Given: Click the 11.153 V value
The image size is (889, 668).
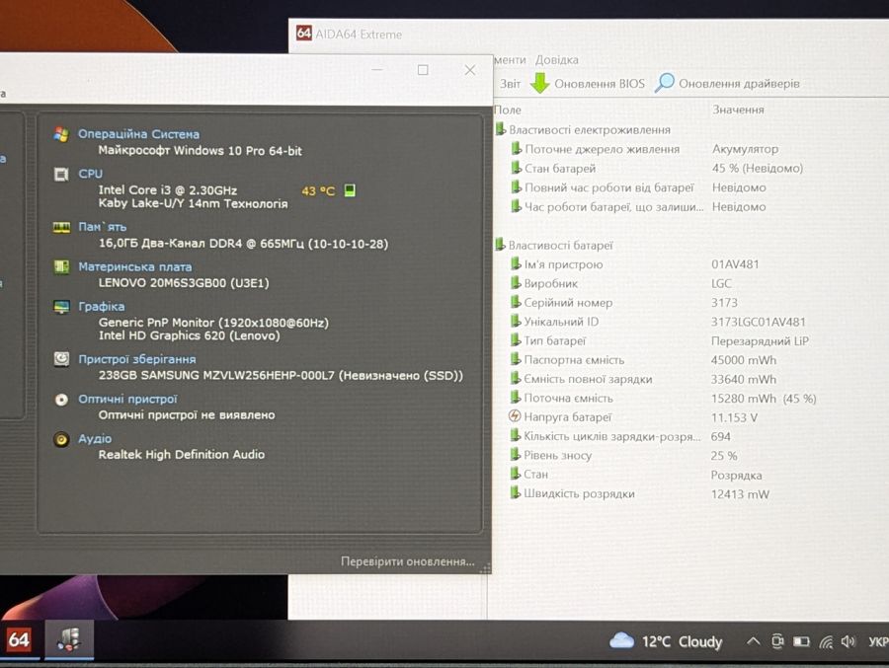Looking at the screenshot, I should tap(734, 417).
